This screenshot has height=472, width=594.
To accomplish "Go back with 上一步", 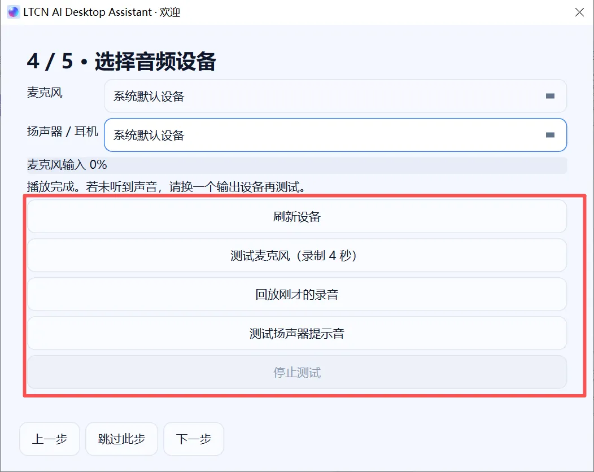I will coord(50,439).
